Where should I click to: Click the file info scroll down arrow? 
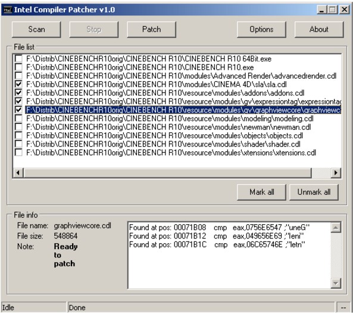(336, 283)
